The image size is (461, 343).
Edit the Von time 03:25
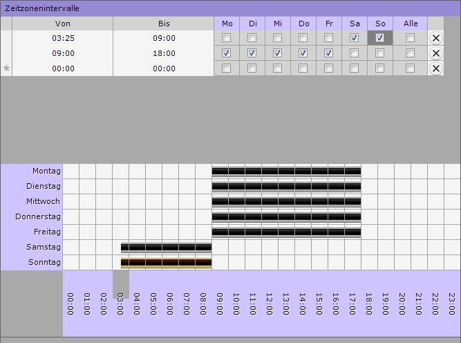tap(63, 38)
